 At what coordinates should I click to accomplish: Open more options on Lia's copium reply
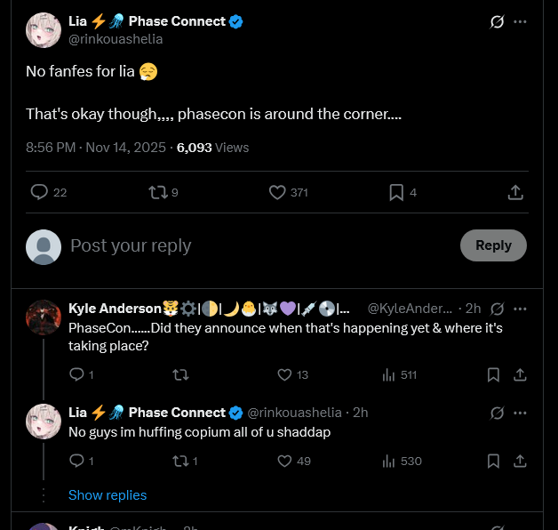(x=520, y=414)
